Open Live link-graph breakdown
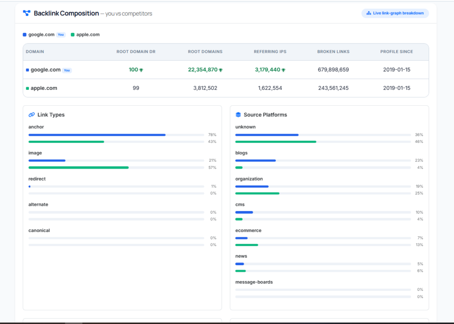The height and width of the screenshot is (324, 454). 395,13
